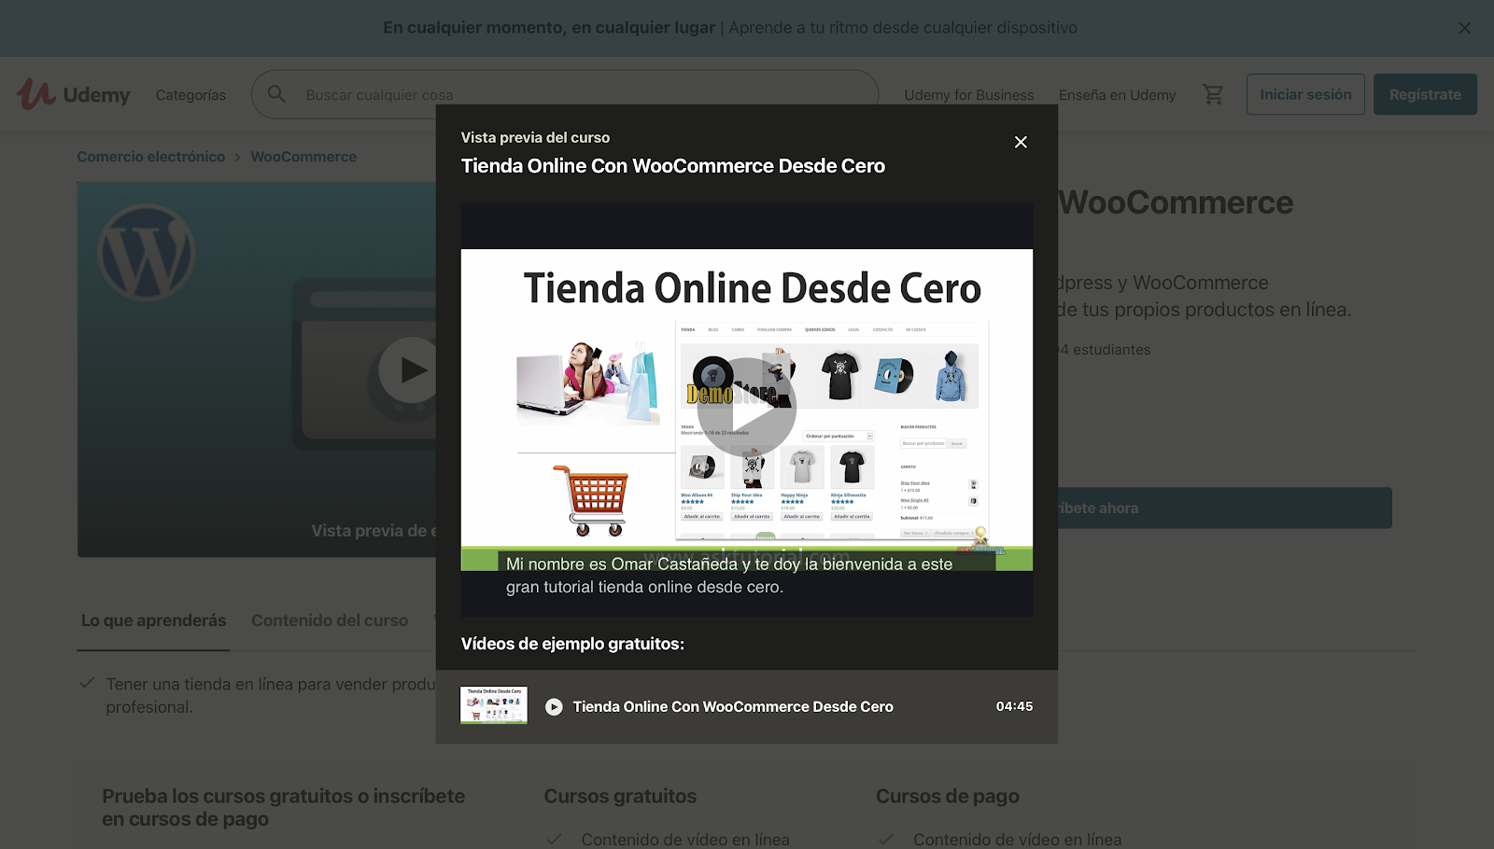Click the WooCommerce course heading behind modal
Screen dimensions: 1494x849
pyautogui.click(x=1177, y=202)
